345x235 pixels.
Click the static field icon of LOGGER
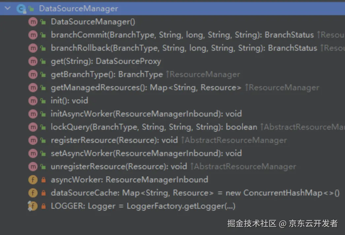(33, 206)
